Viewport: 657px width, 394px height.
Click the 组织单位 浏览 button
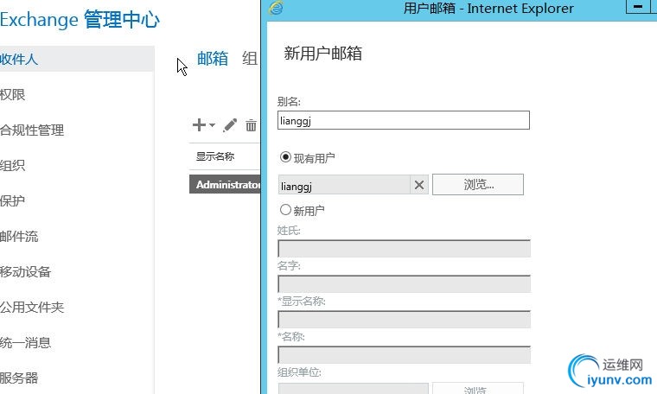[478, 388]
